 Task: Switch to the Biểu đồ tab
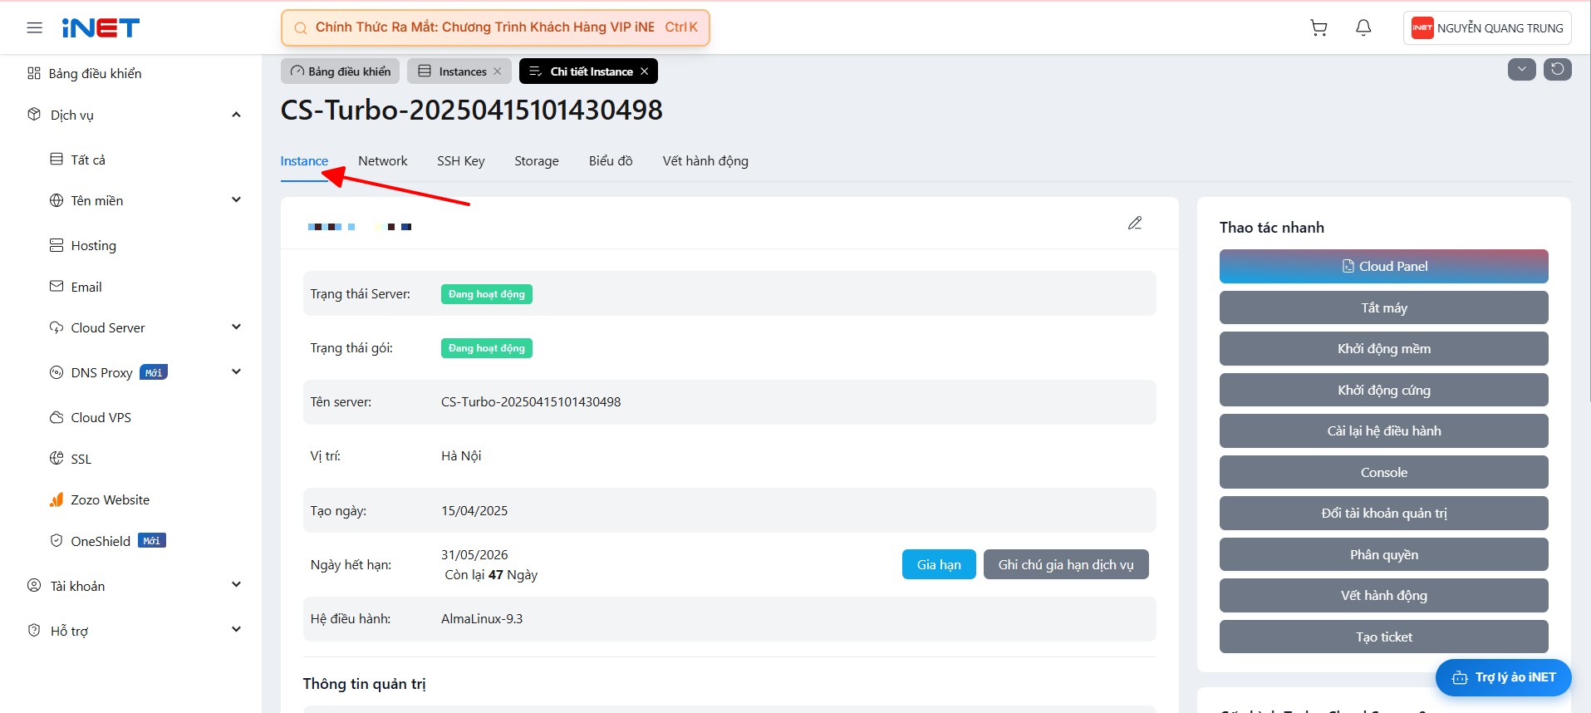click(x=611, y=161)
